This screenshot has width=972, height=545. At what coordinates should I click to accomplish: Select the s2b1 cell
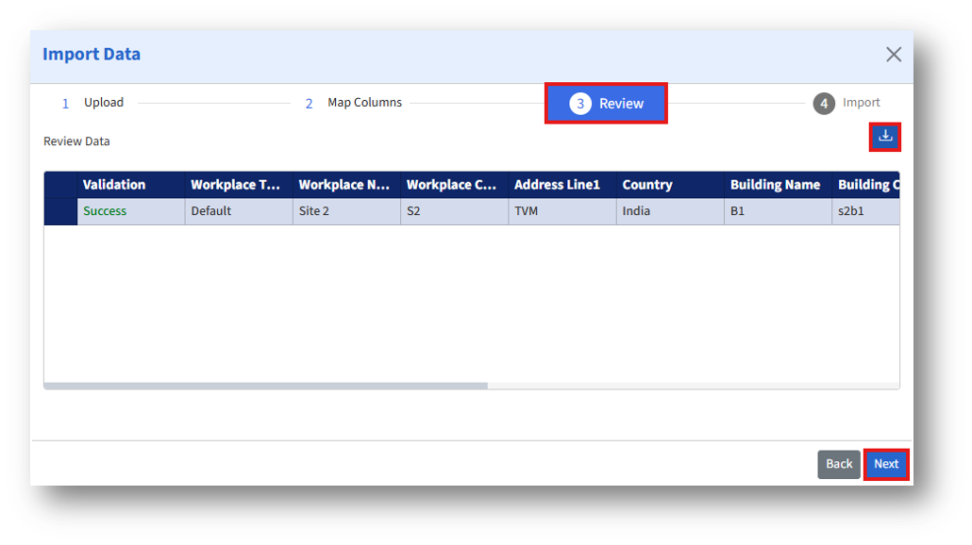coord(866,211)
